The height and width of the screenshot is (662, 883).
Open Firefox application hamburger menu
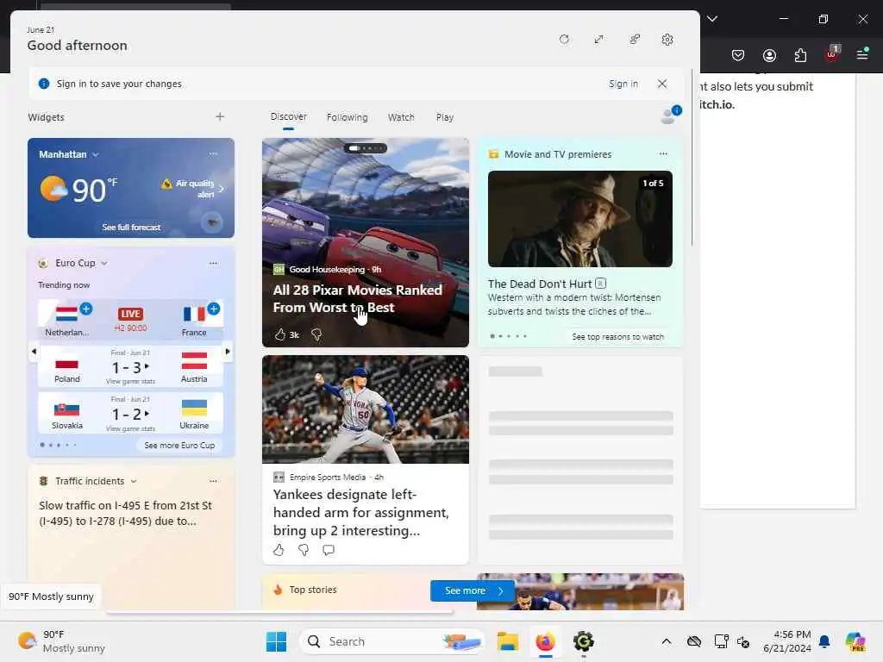[862, 54]
